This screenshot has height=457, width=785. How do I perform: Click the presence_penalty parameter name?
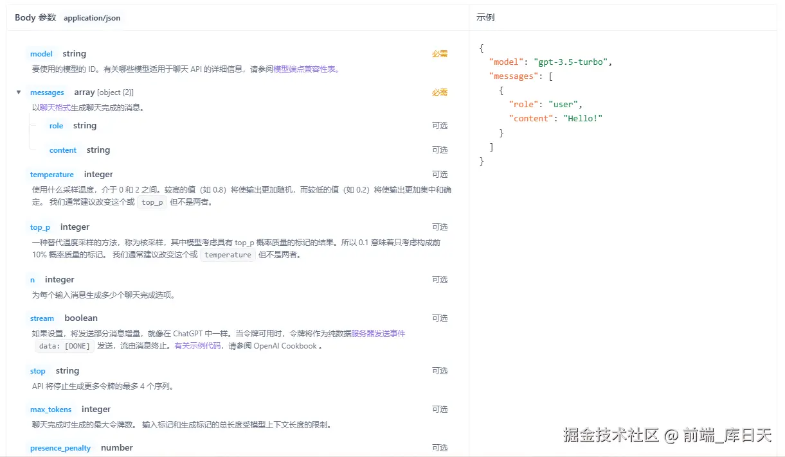click(x=60, y=447)
